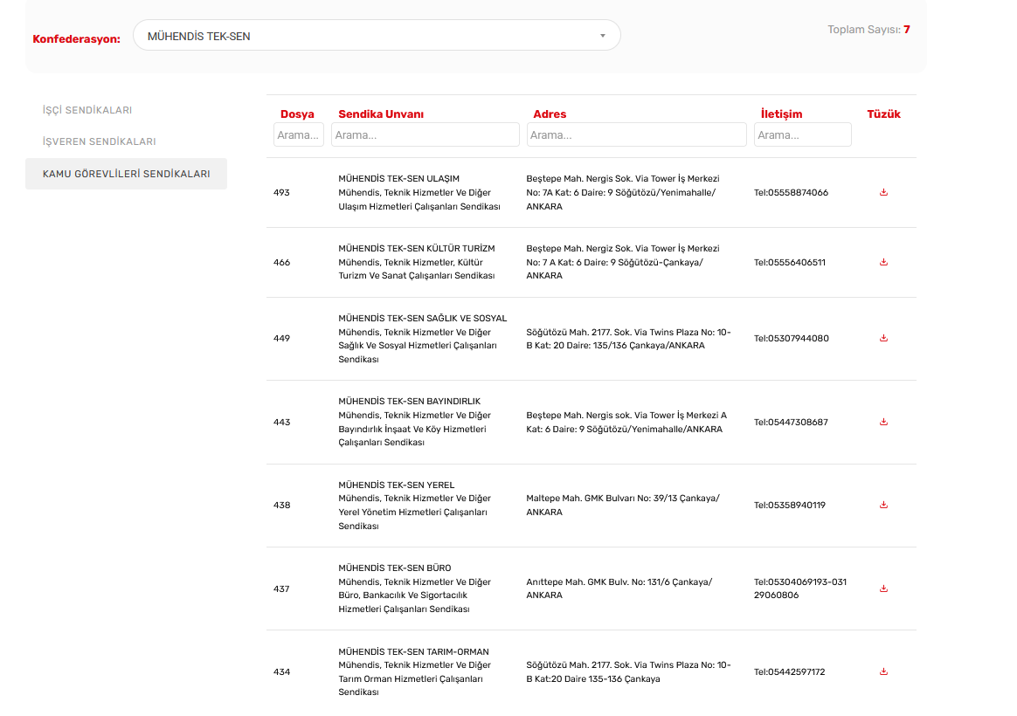Download tüzük for MÜHENDİS TEK-SEN BÜRO
This screenshot has height=716, width=1017.
(x=883, y=589)
